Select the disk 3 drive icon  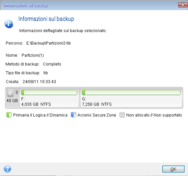pos(10,93)
